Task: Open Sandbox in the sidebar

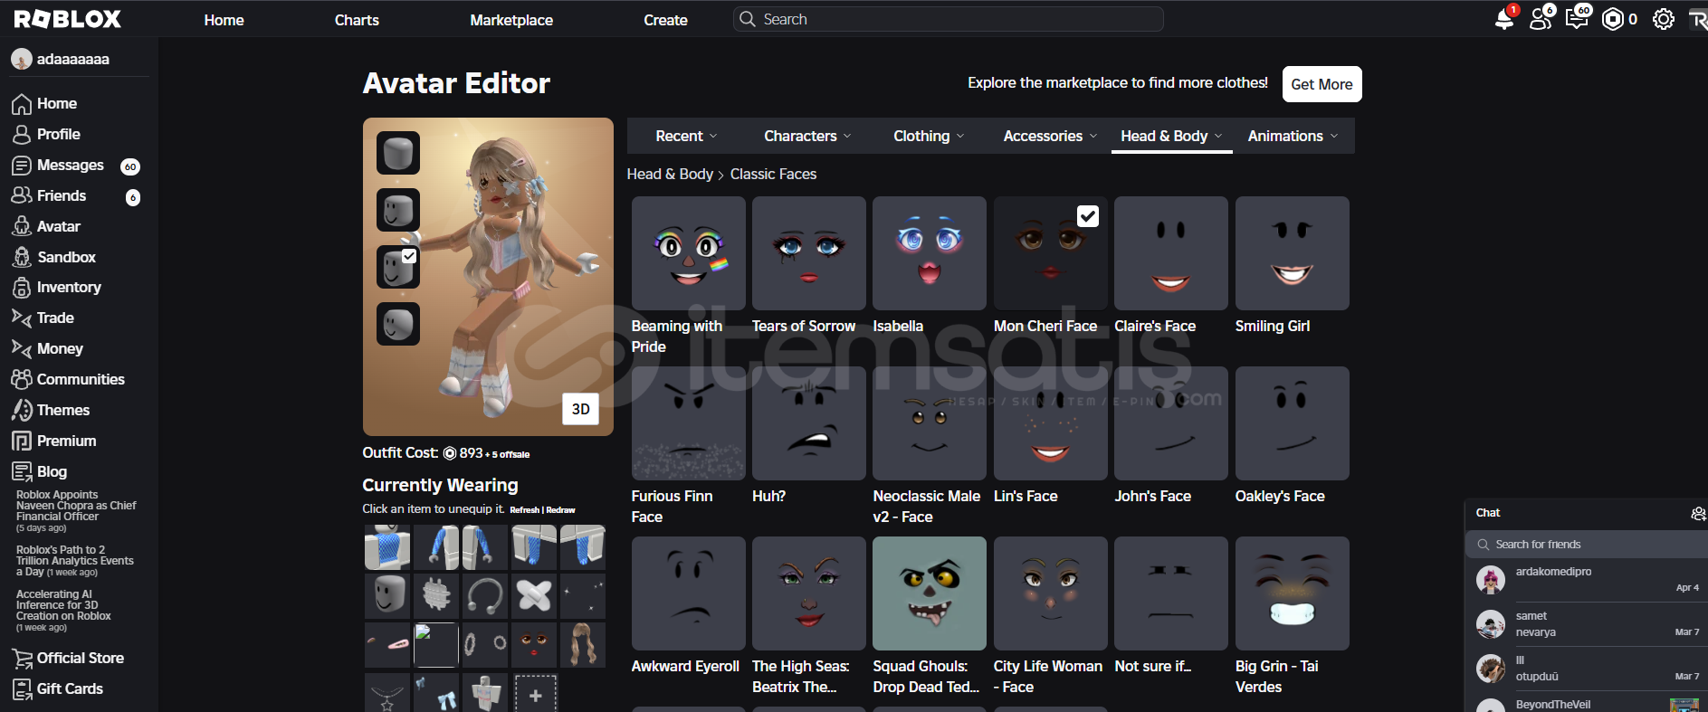Action: 54,258
